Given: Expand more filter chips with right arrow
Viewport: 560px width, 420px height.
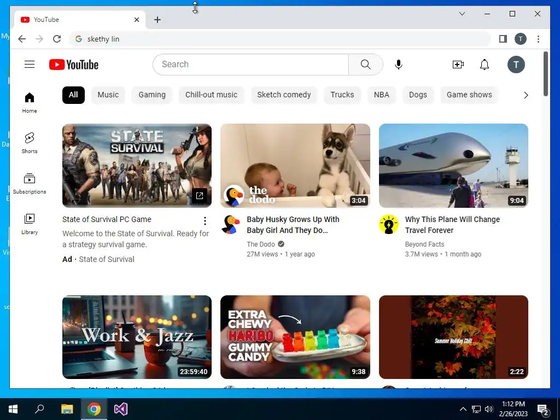Looking at the screenshot, I should click(526, 95).
